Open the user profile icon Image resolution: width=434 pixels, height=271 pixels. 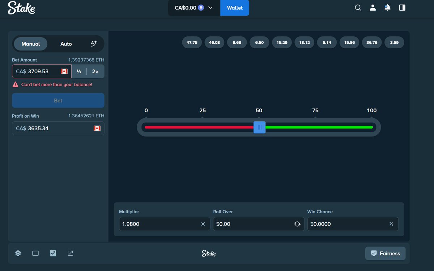373,8
